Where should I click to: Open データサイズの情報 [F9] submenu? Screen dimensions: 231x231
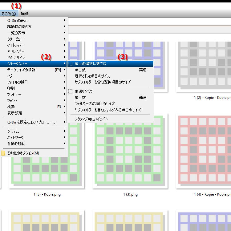click(x=34, y=70)
